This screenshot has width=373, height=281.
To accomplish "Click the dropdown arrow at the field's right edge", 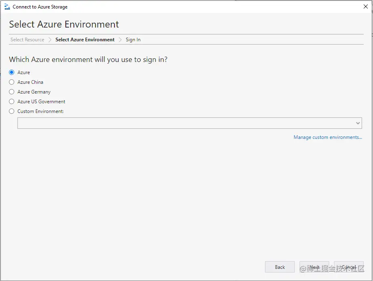I will tap(358, 123).
